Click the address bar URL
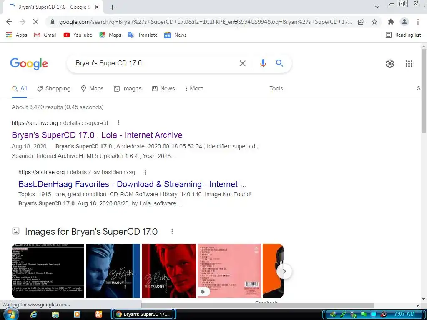This screenshot has width=427, height=320. (205, 22)
